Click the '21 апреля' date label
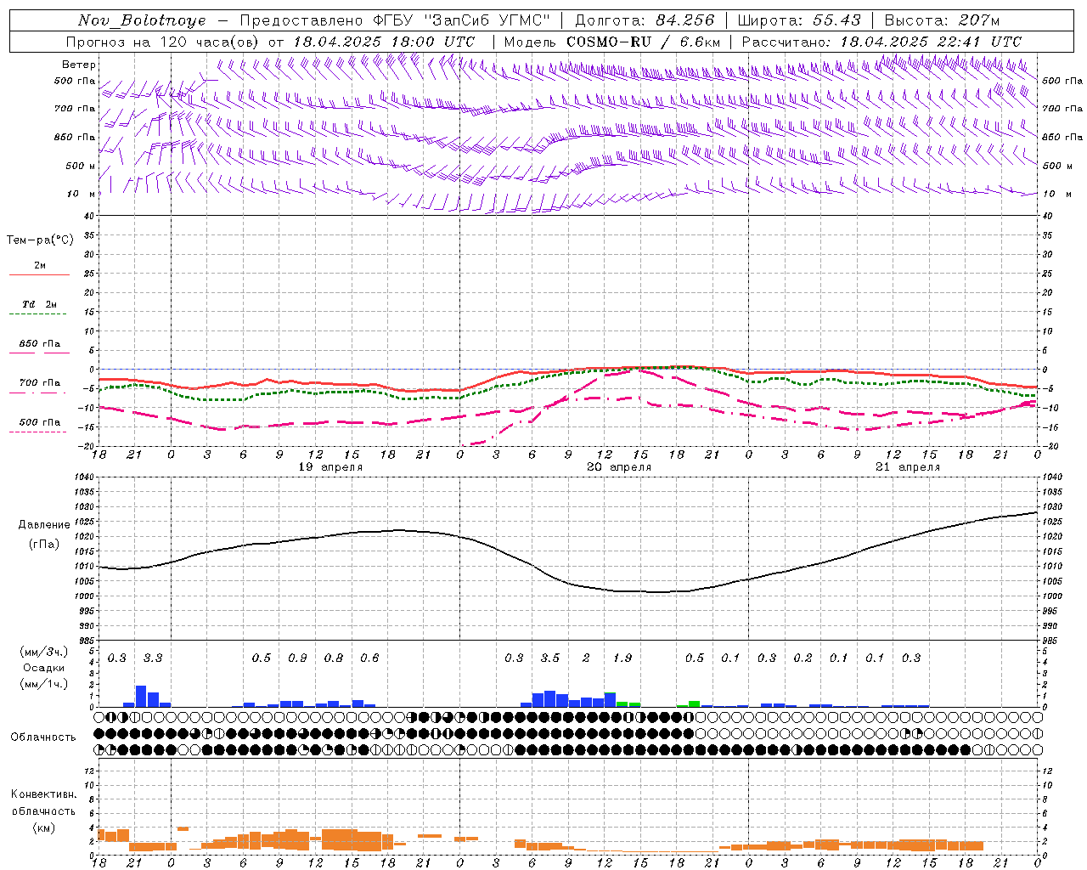The width and height of the screenshot is (1087, 870). [908, 467]
